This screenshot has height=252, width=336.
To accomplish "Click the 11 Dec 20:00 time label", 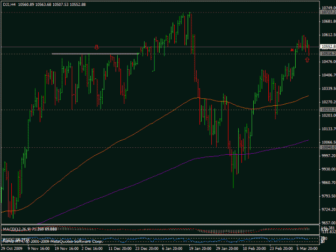I will [120, 249].
